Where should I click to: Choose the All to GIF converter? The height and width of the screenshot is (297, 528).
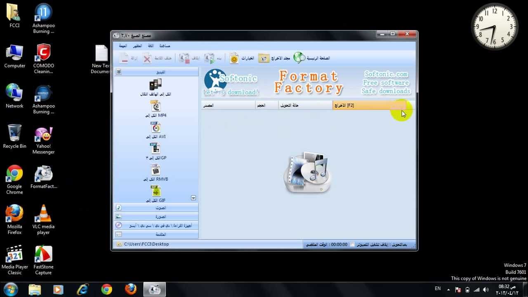[x=156, y=194]
